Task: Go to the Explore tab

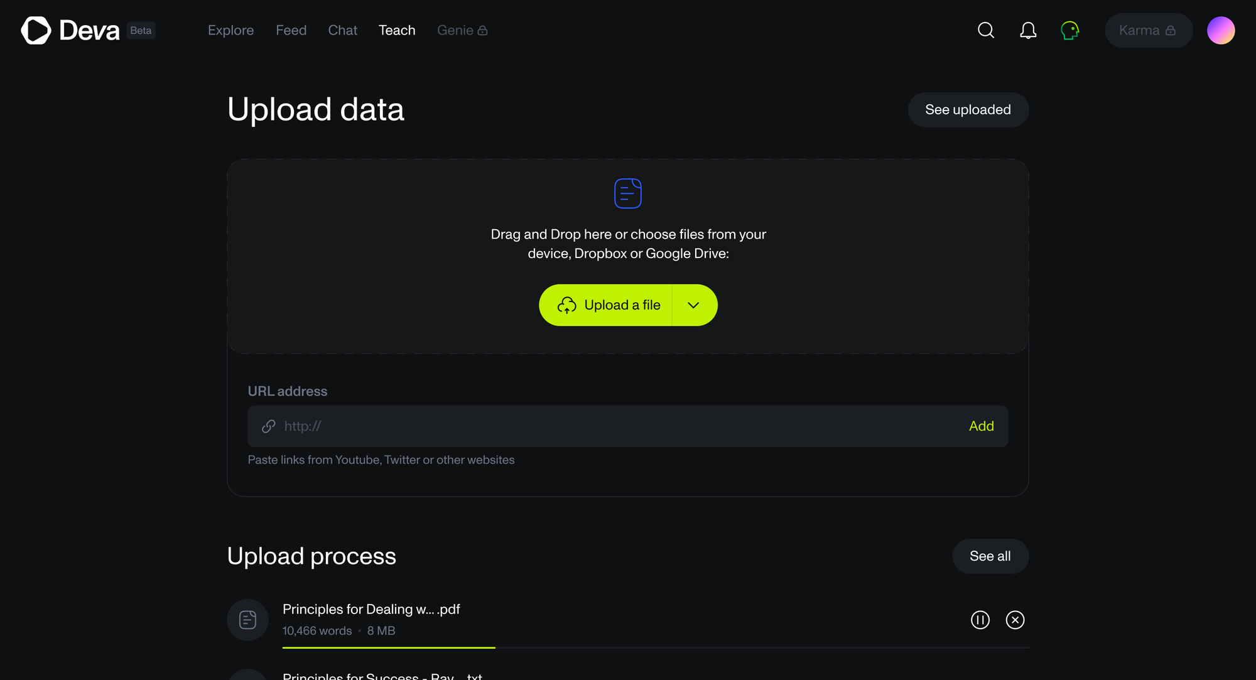Action: click(230, 30)
